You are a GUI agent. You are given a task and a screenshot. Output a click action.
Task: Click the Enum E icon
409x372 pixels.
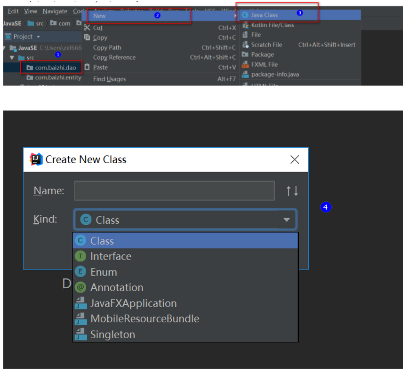(80, 272)
